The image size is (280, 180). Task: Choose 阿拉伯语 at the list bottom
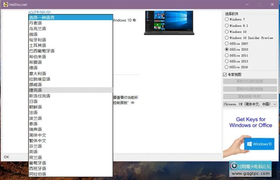coord(38,174)
